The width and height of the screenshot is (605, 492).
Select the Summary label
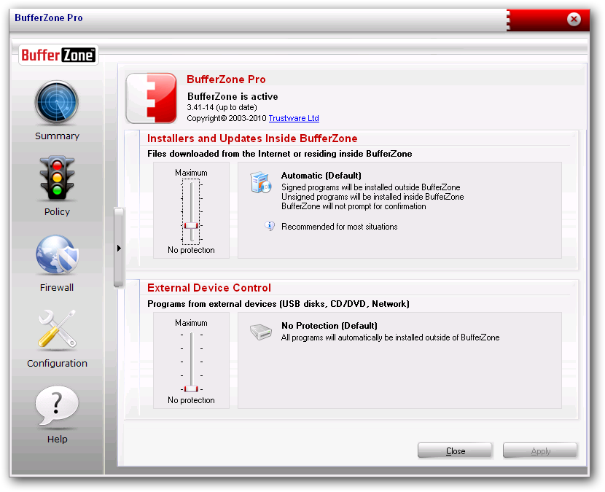(57, 136)
